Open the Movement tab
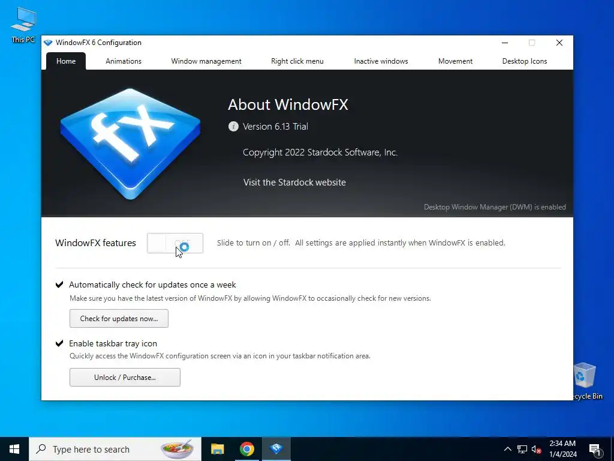 pos(455,61)
